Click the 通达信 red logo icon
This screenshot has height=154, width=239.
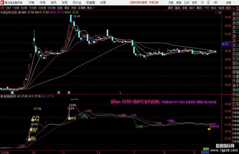(x=2, y=3)
